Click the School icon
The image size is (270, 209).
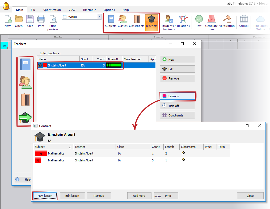[x=244, y=21]
